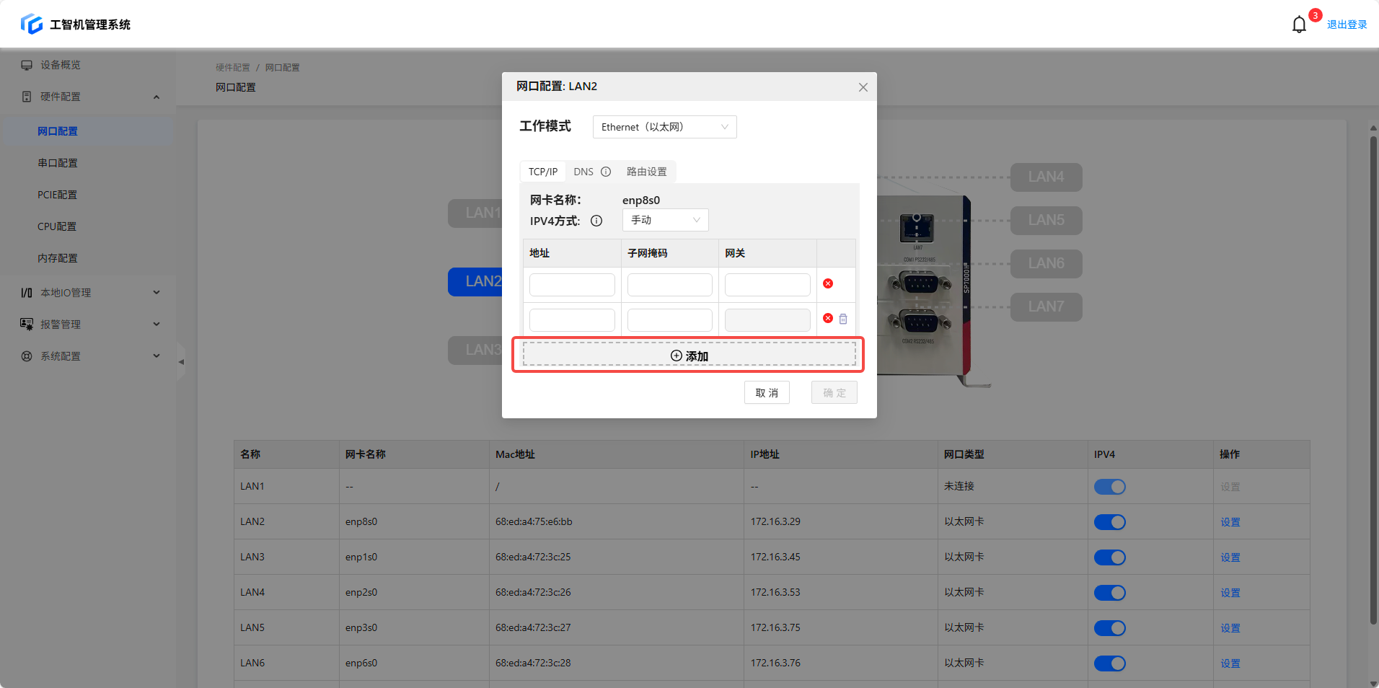Click the 添加 button to add address row
Image resolution: width=1379 pixels, height=688 pixels.
pos(689,356)
